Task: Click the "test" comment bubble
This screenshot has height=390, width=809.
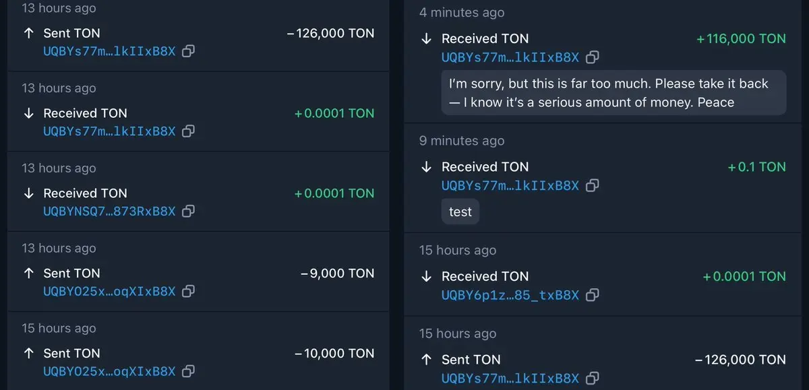Action: point(460,212)
